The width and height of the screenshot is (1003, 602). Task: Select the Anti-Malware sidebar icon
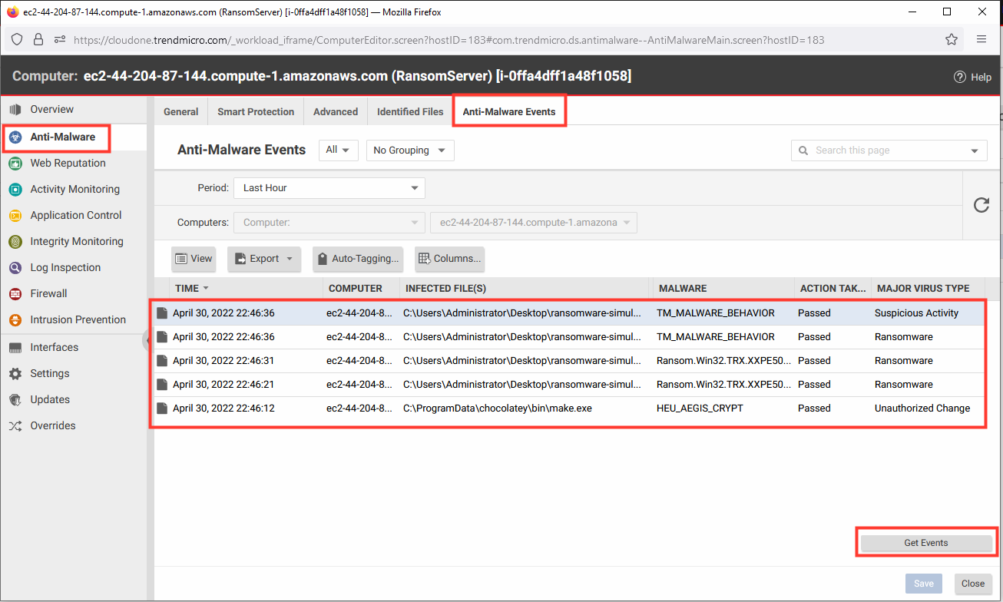tap(15, 137)
